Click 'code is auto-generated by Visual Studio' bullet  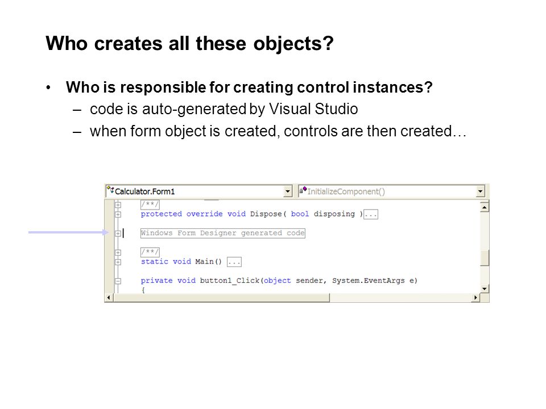tap(224, 109)
